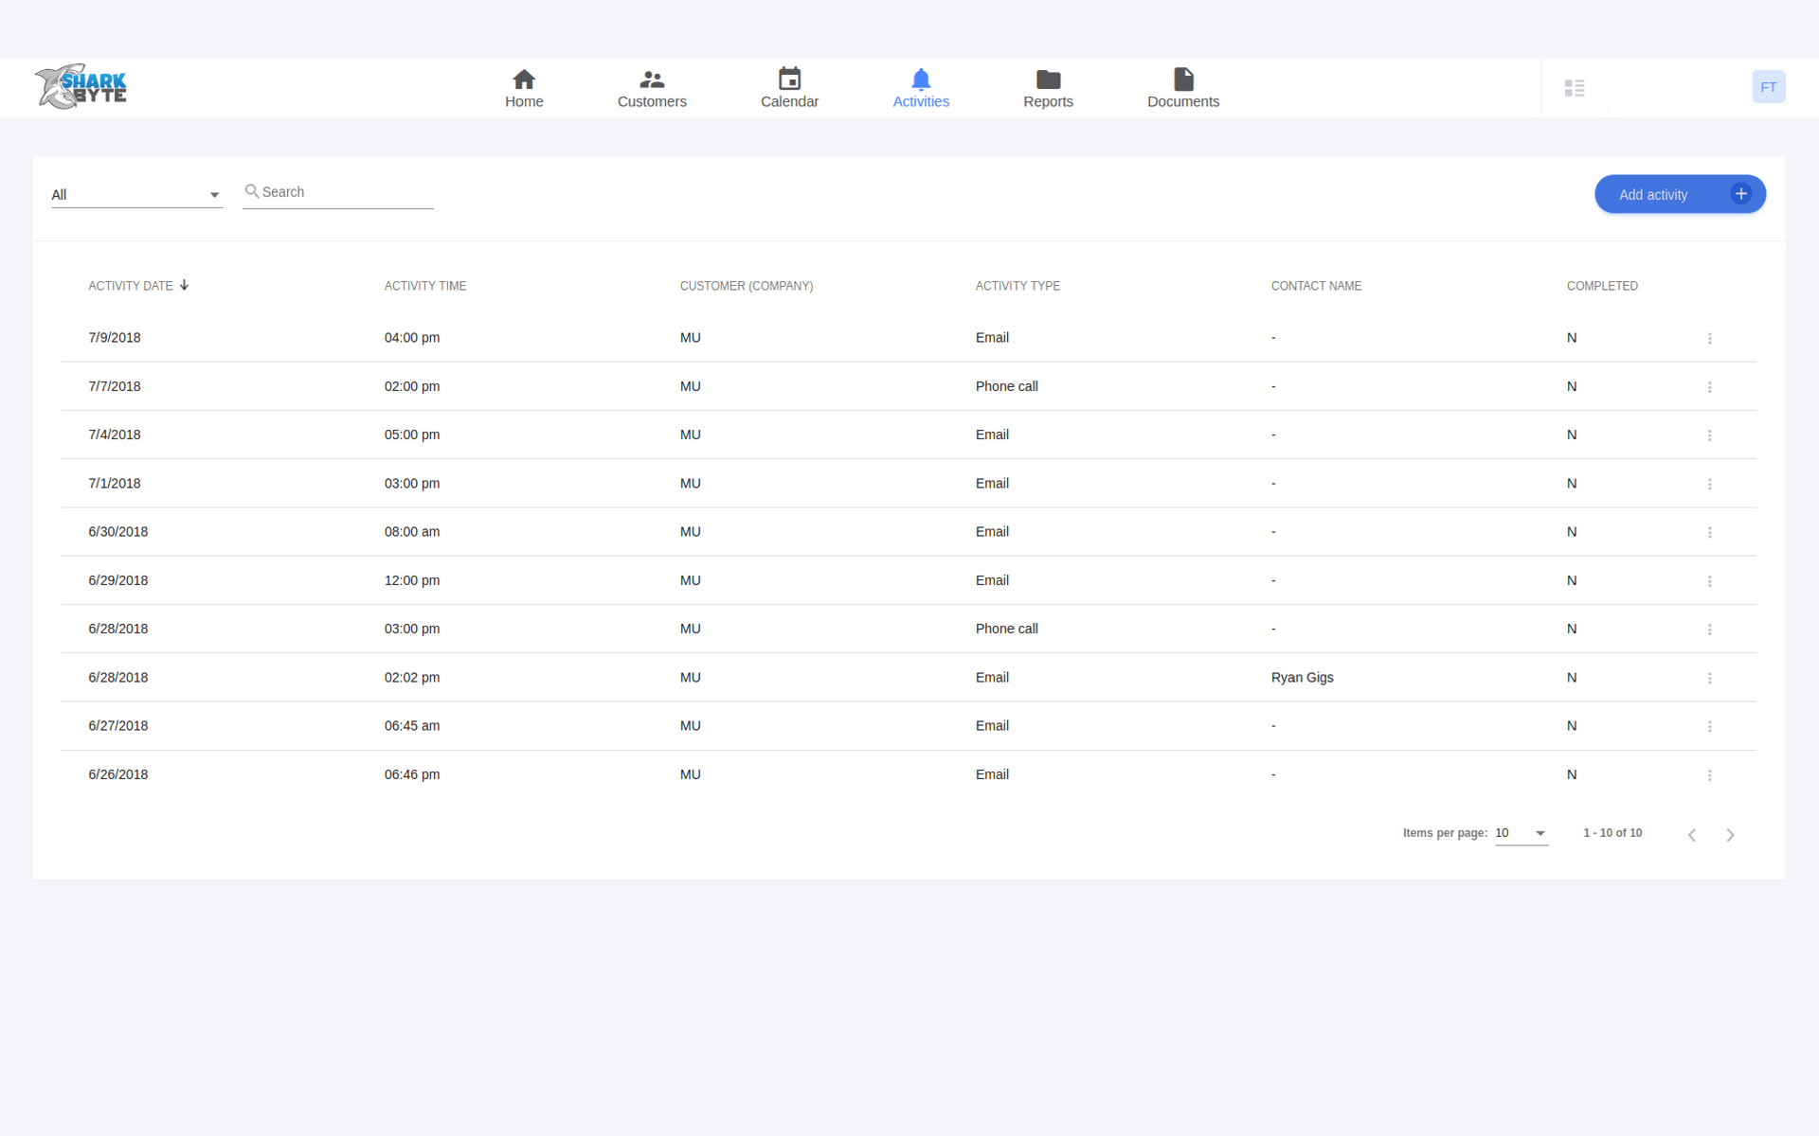The image size is (1819, 1136).
Task: Open row menu for 7/1/2018 activity
Action: click(1709, 484)
